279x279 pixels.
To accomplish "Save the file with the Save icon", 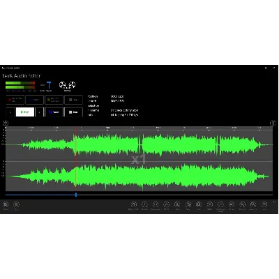I will coord(16,204).
